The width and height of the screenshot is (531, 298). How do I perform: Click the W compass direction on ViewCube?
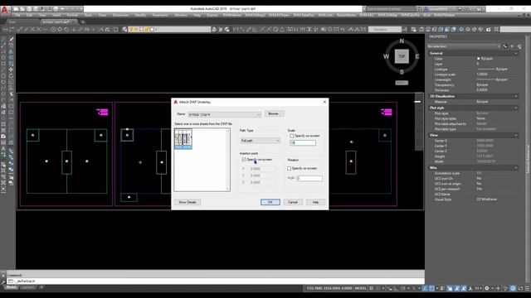[386, 56]
